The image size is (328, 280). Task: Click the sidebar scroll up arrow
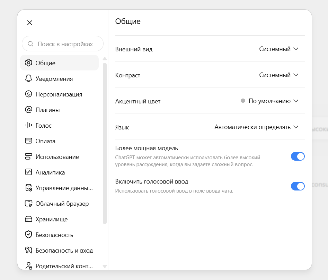pyautogui.click(x=105, y=59)
